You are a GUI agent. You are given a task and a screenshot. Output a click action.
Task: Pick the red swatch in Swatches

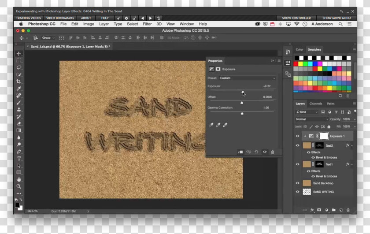tap(296, 63)
